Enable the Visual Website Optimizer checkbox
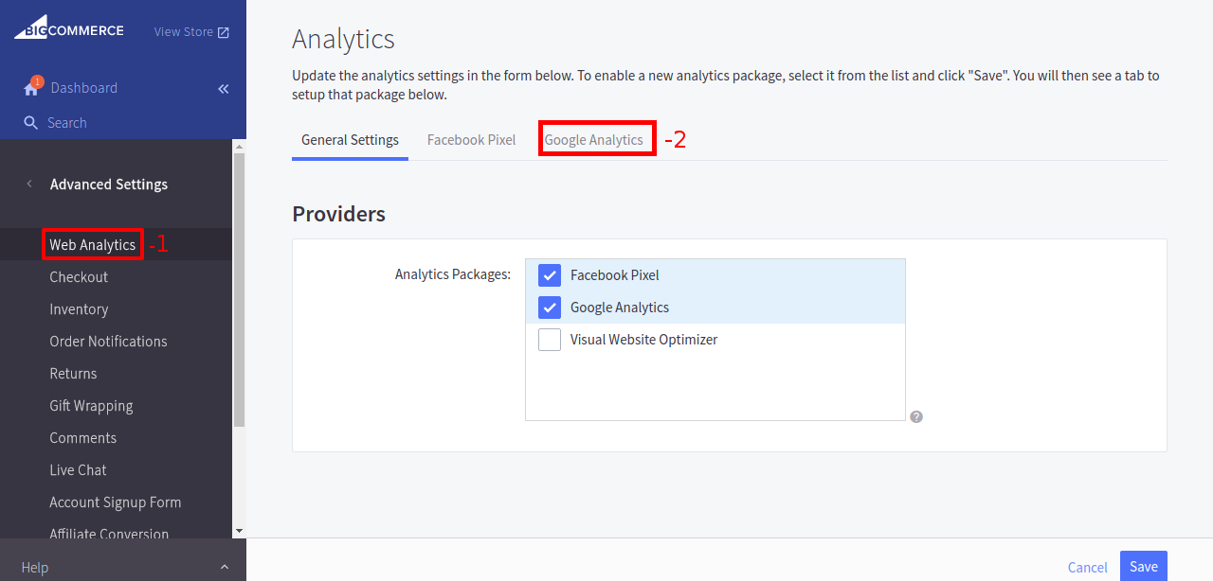 [x=550, y=340]
